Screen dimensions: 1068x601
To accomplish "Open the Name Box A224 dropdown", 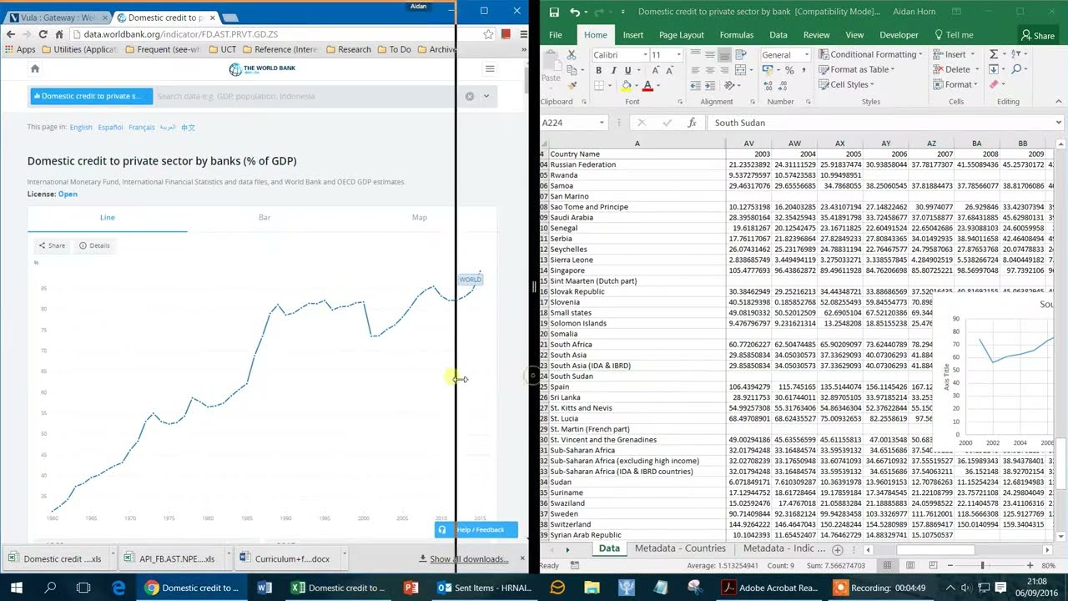I will (x=601, y=123).
